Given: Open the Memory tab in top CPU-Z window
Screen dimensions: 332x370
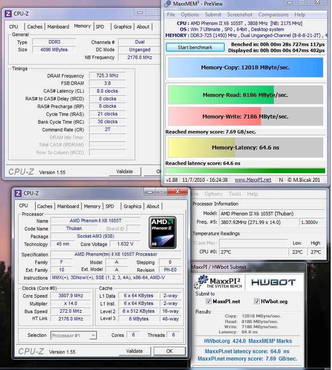Looking at the screenshot, I should (82, 26).
